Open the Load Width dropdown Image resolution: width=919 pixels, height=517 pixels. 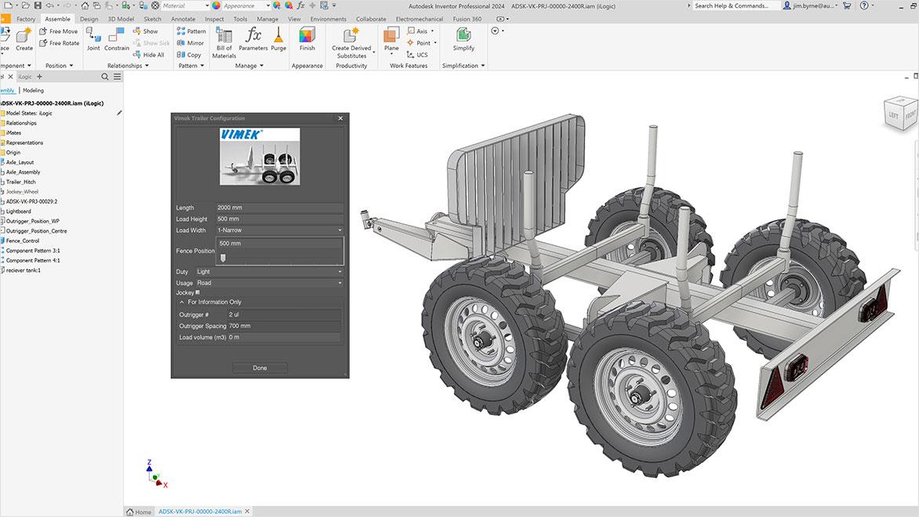279,230
